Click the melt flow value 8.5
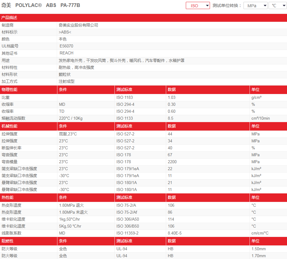This screenshot has height=259, width=287. pos(170,118)
